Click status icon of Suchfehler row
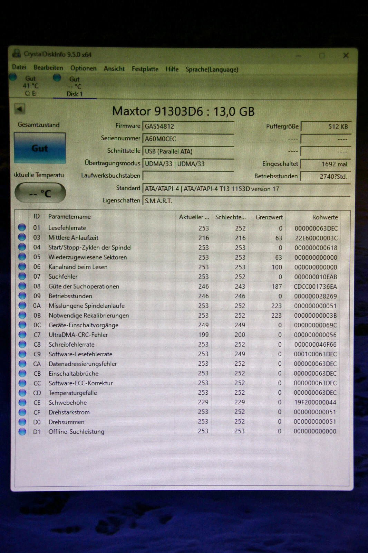This screenshot has width=368, height=553. pos(22,276)
